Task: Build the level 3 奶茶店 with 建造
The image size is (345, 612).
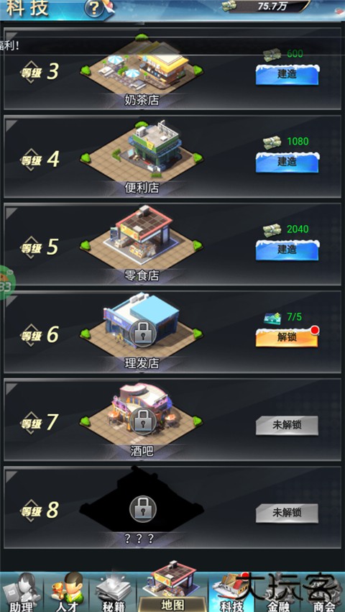Action: [287, 75]
